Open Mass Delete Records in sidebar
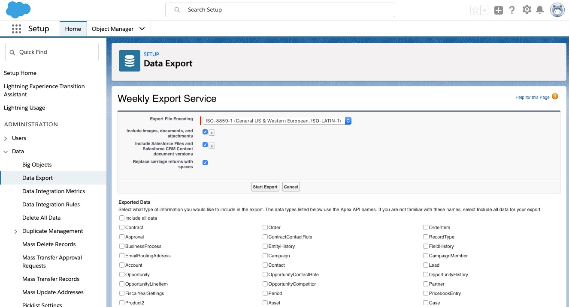This screenshot has height=307, width=569. pyautogui.click(x=49, y=244)
